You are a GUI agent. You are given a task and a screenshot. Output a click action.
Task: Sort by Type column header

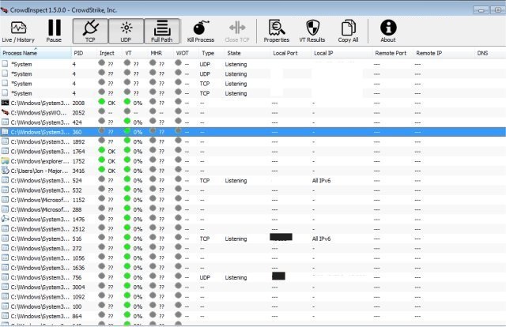211,53
